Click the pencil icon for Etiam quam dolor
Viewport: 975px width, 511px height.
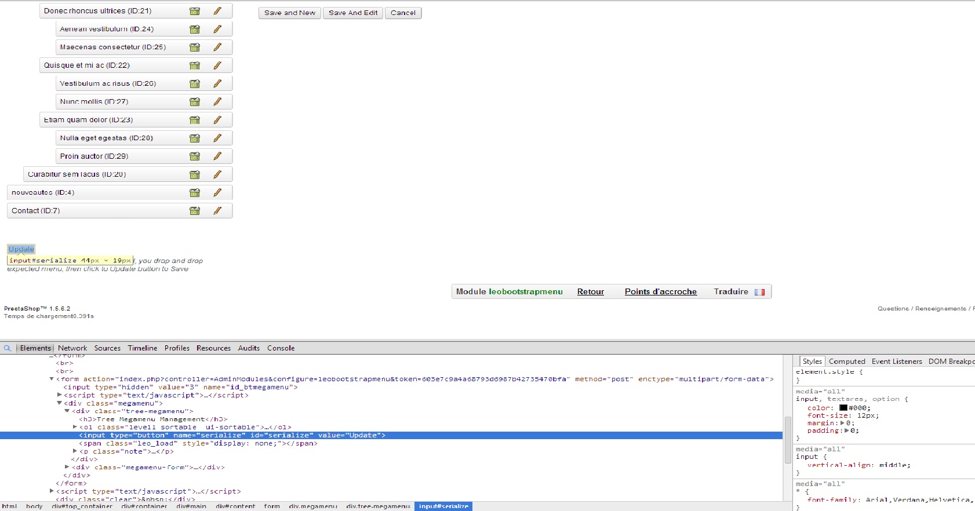217,120
